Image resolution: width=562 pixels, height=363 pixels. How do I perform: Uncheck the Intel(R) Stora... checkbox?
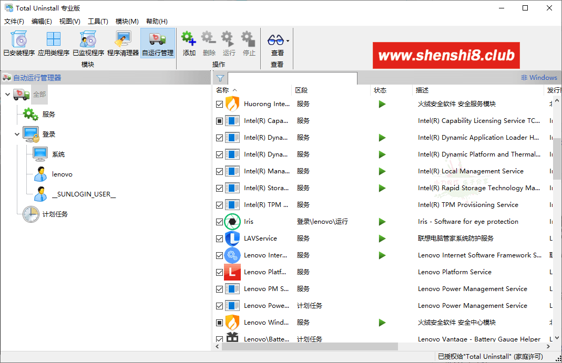220,188
